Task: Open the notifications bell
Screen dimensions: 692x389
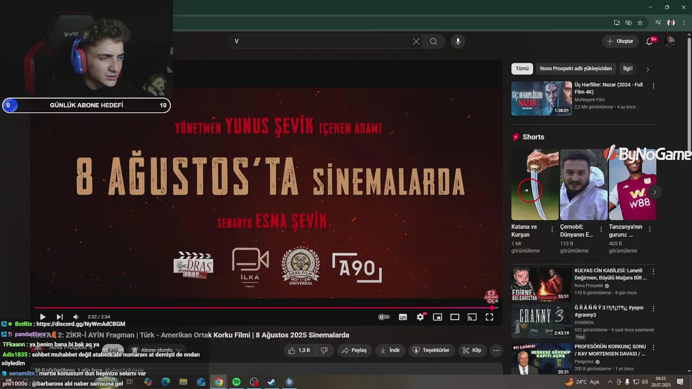Action: point(650,42)
